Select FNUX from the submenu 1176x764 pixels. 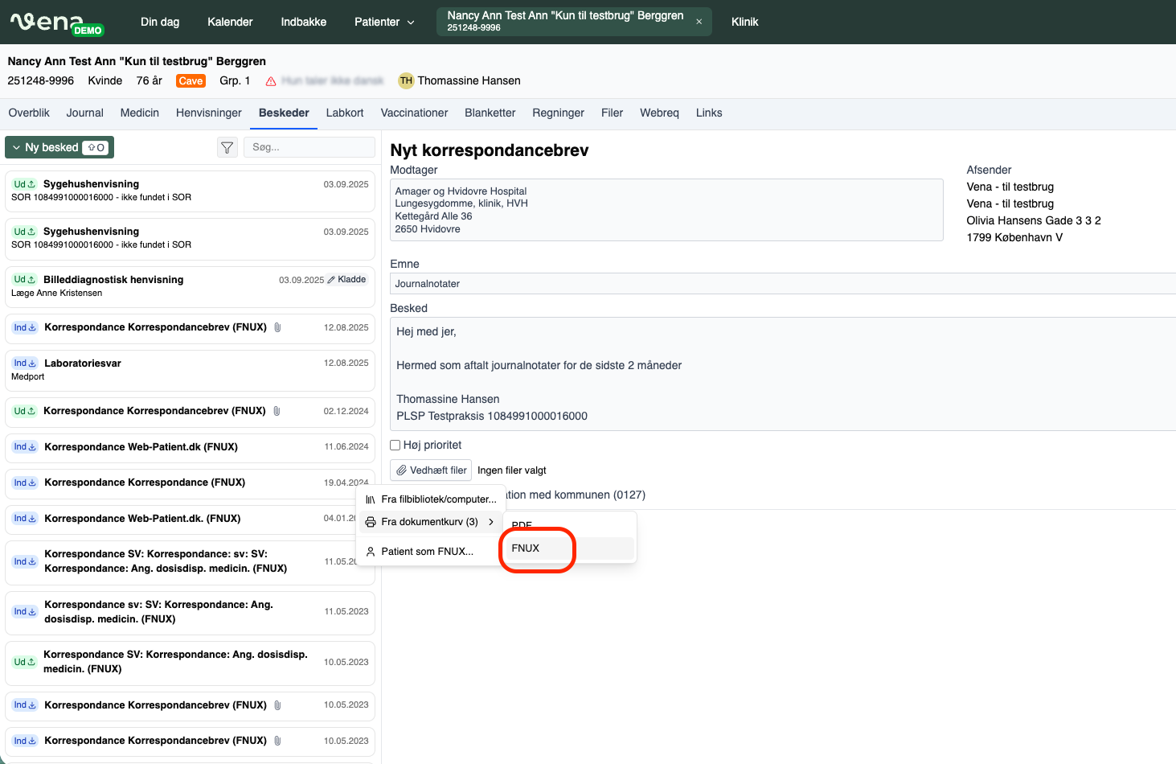coord(526,548)
